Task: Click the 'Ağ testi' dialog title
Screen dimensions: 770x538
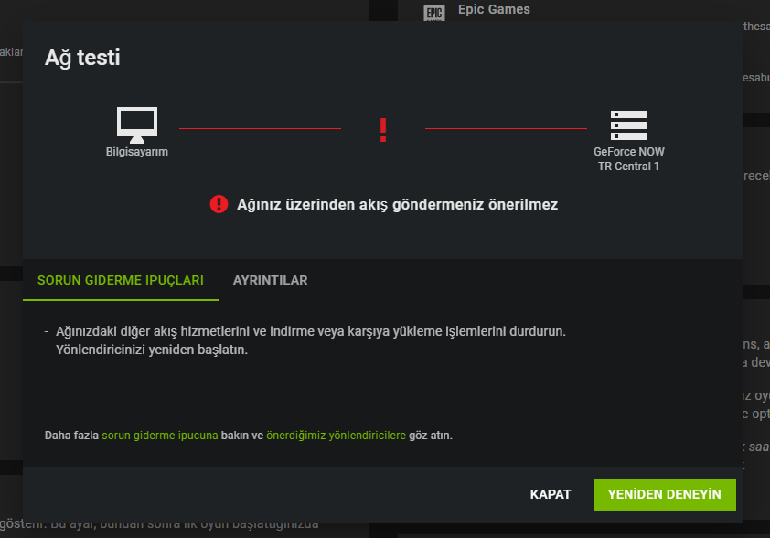Action: 82,58
